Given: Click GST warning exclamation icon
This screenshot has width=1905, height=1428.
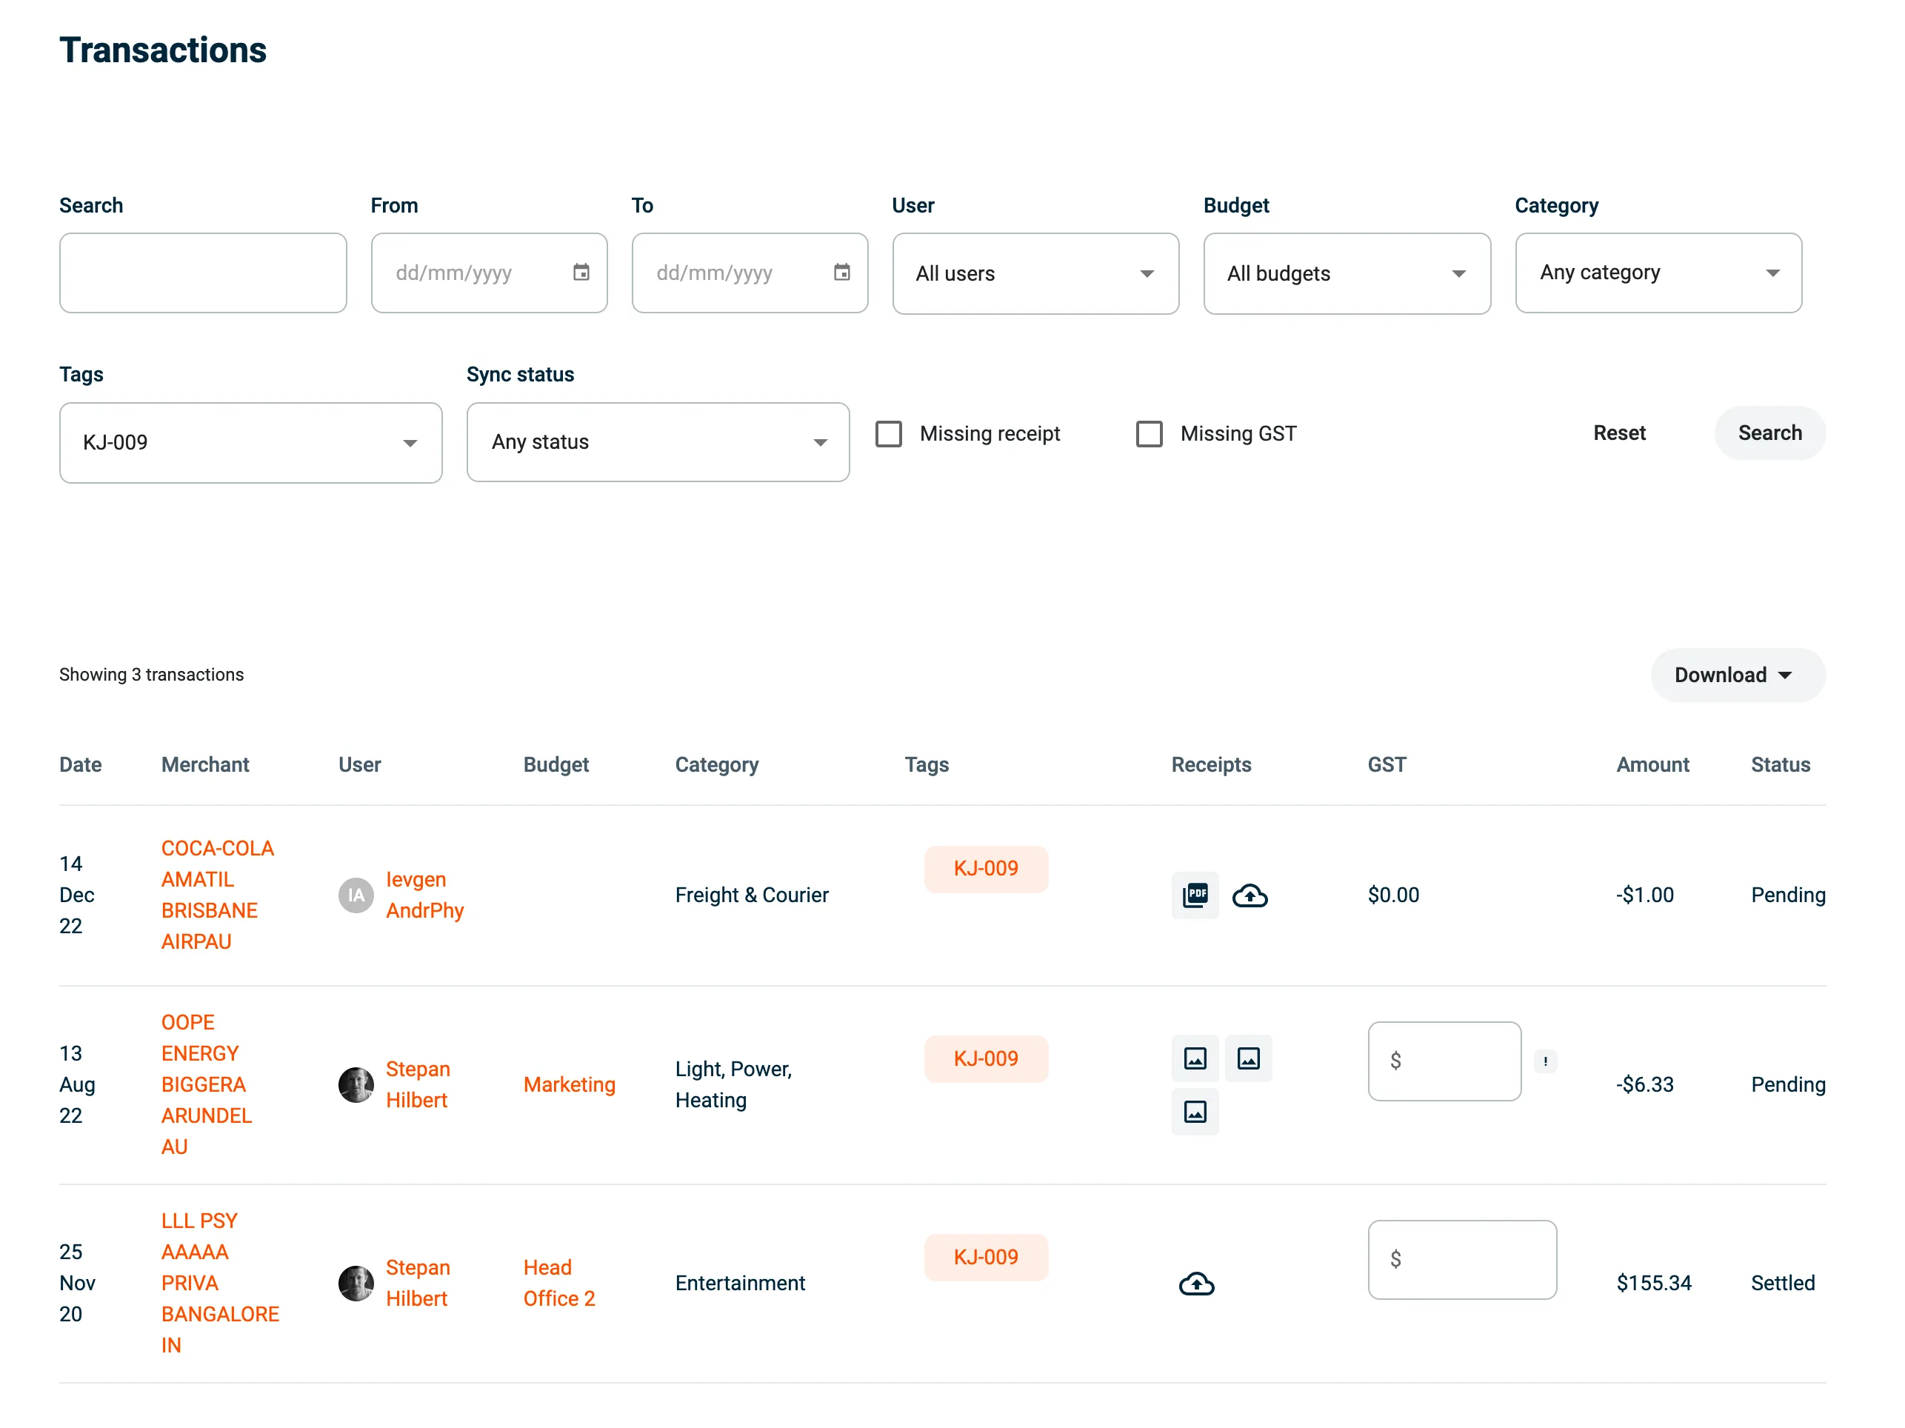Looking at the screenshot, I should tap(1545, 1061).
